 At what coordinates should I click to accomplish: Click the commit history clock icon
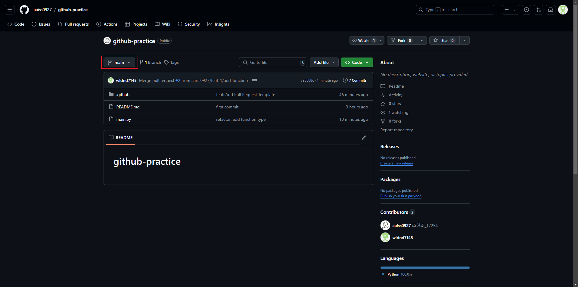(x=345, y=80)
